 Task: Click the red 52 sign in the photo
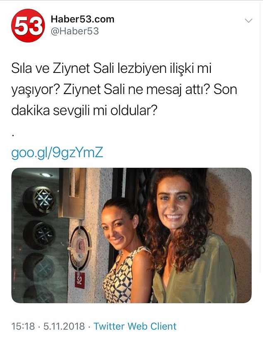tap(80, 280)
